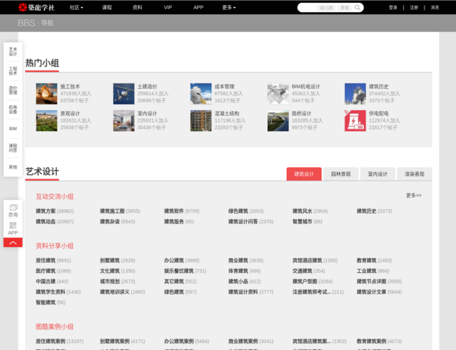Open the 居住建筑案例 (13197) group
456x350 pixels.
60,341
